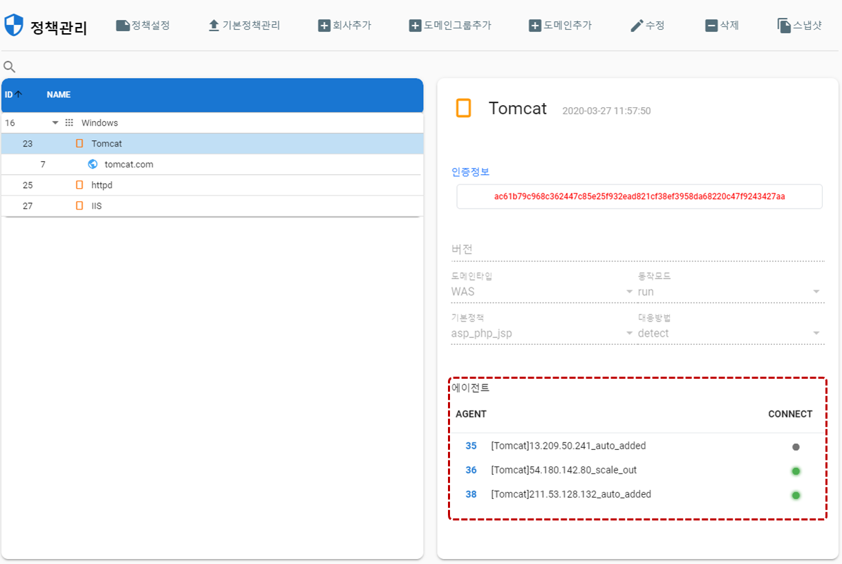Screen dimensions: 842x564
Task: Click the 도메인그룹추가 button
Action: [x=450, y=26]
